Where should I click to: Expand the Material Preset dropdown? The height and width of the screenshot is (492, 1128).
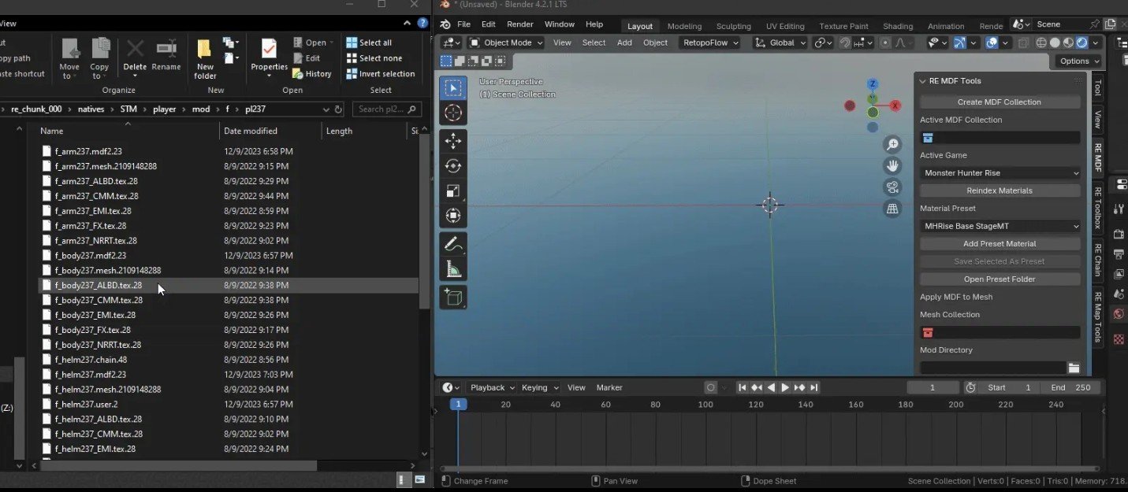pyautogui.click(x=1000, y=226)
